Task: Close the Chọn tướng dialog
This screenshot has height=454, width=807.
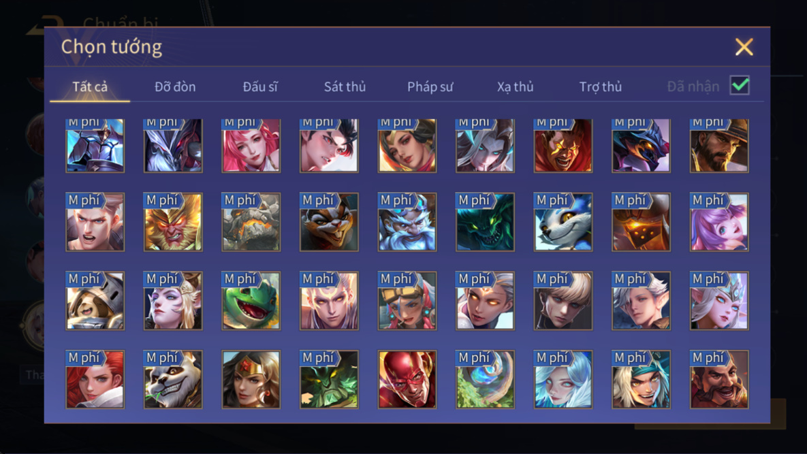Action: [744, 47]
